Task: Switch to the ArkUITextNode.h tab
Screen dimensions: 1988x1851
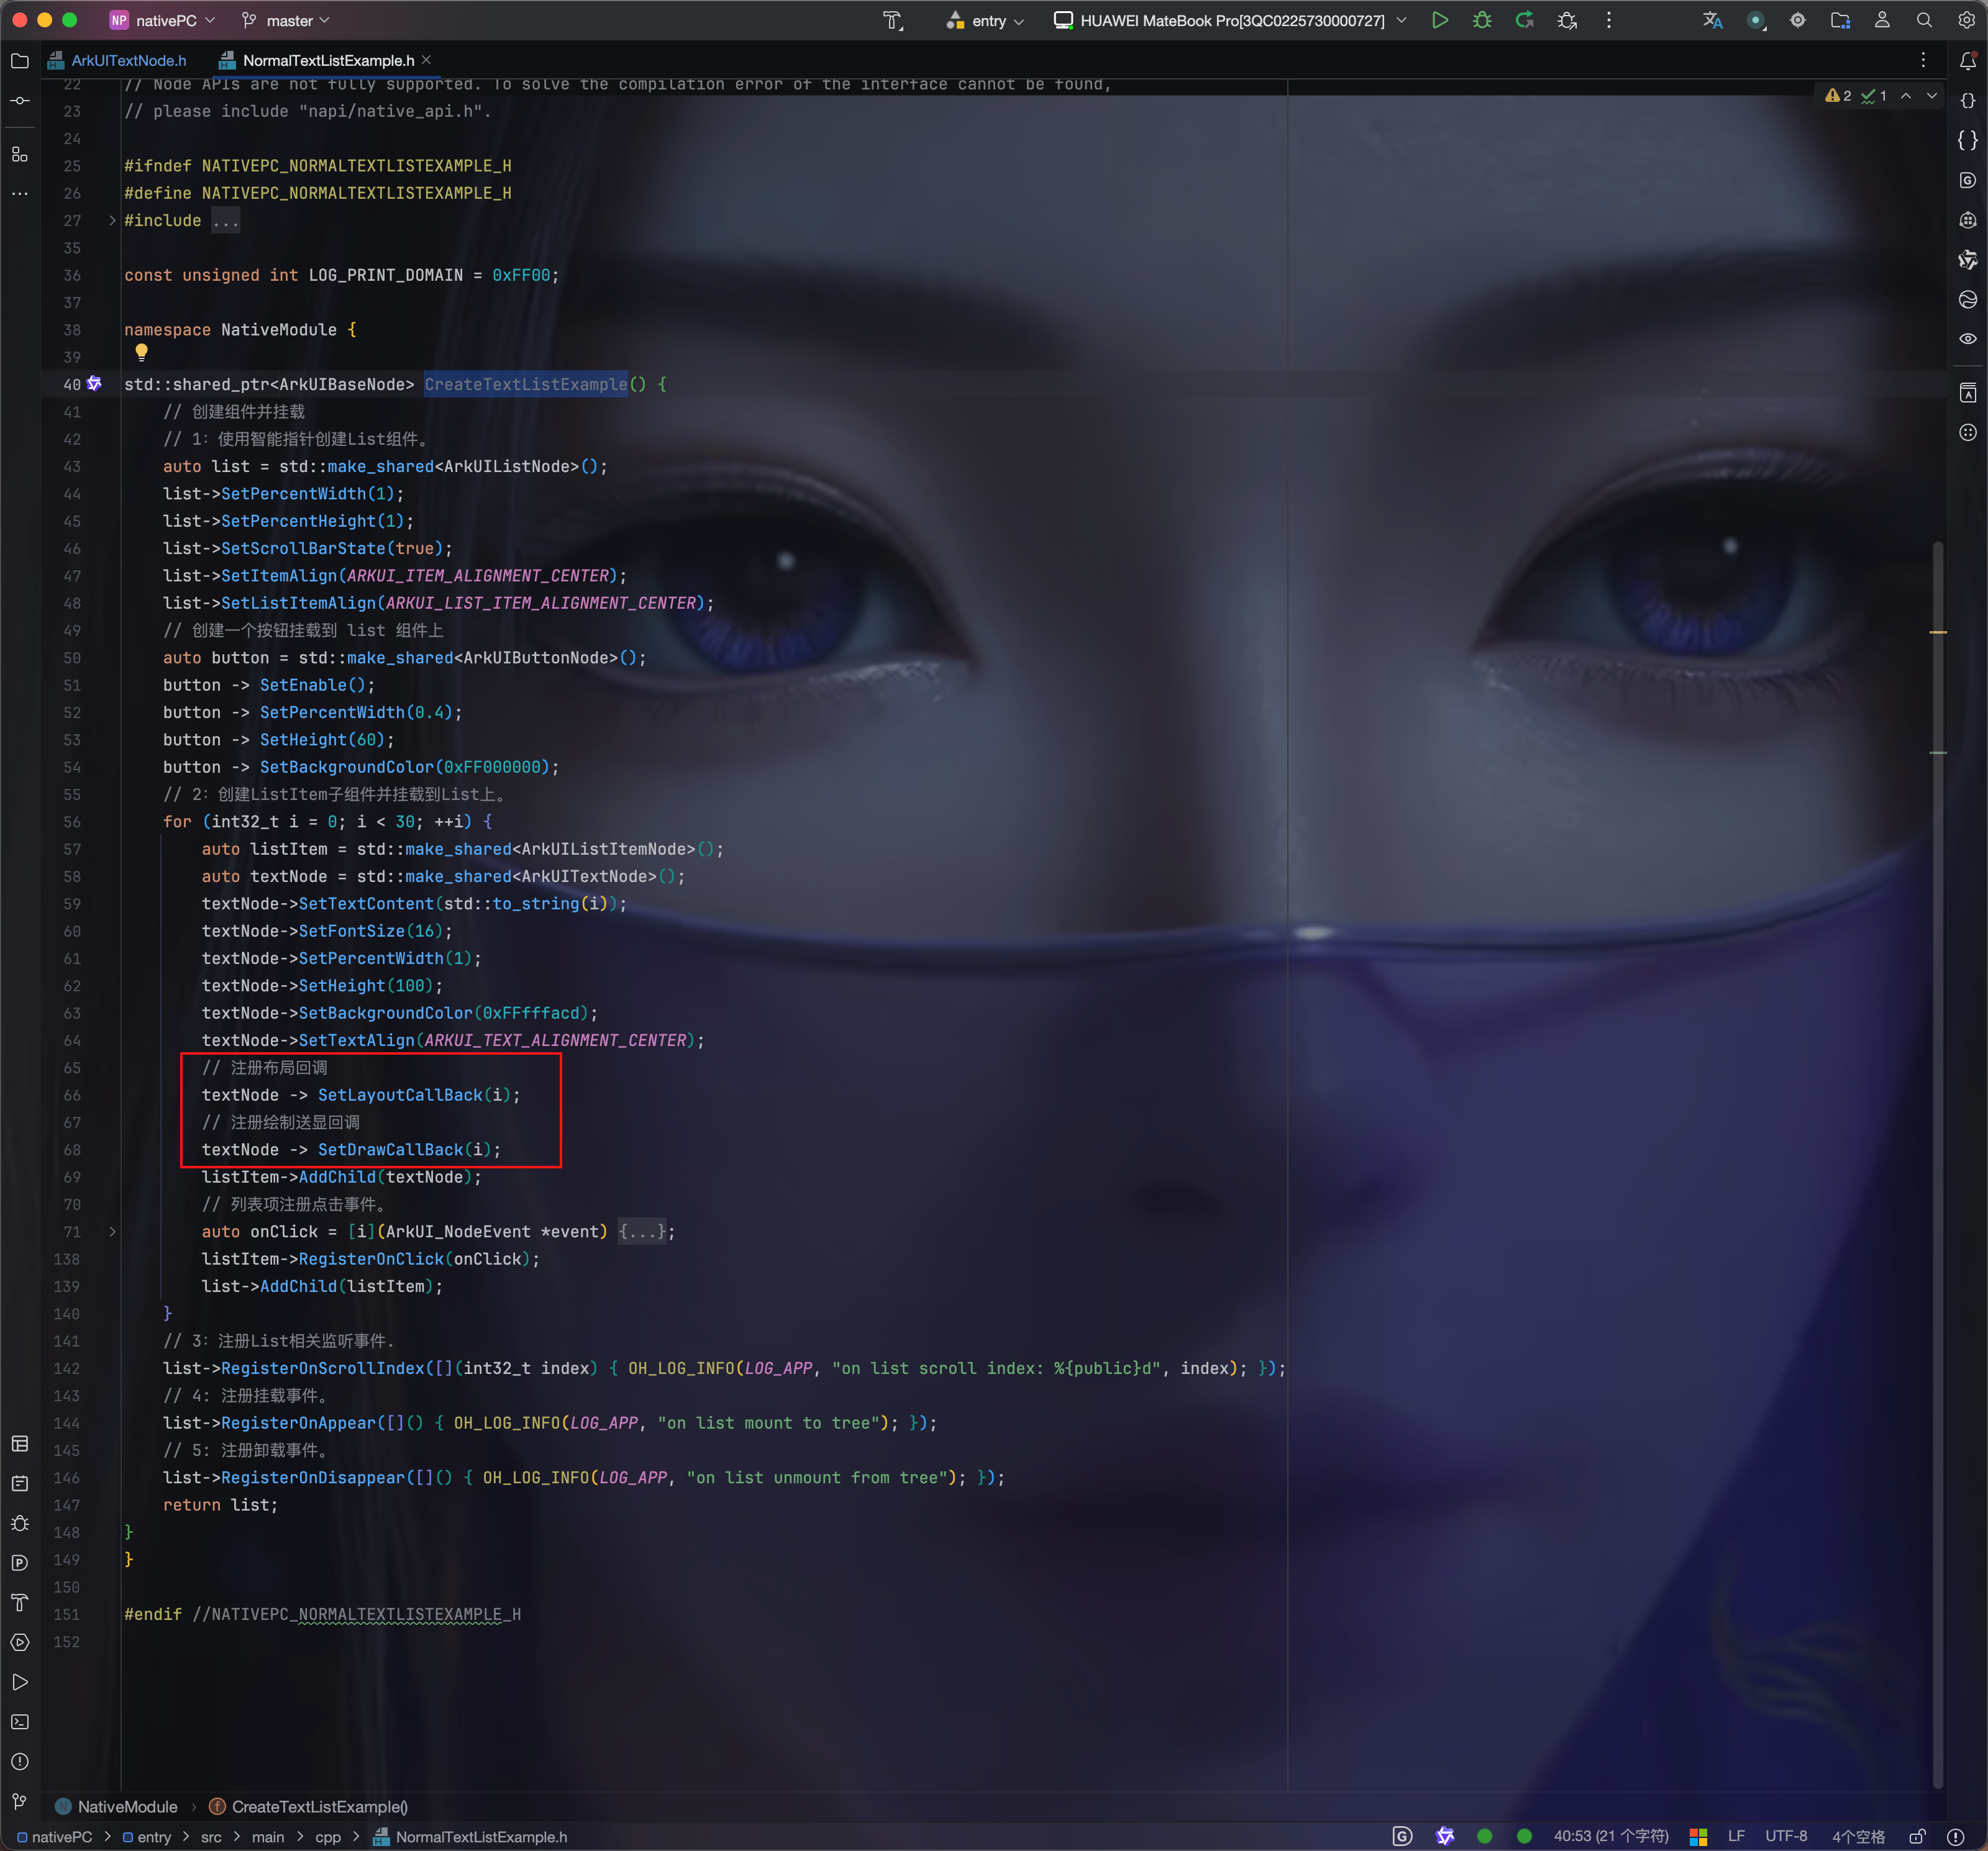Action: (x=128, y=61)
